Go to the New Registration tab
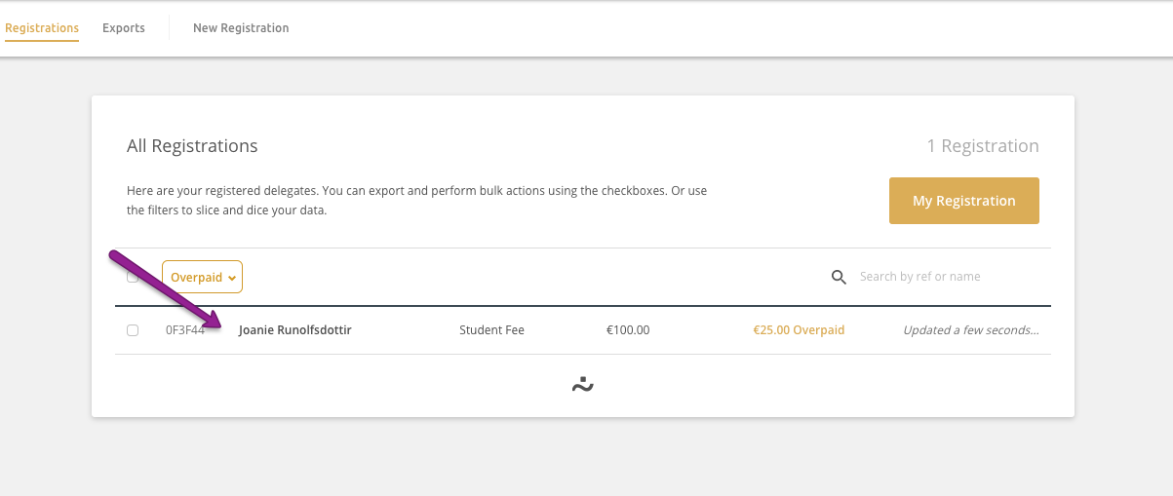The width and height of the screenshot is (1173, 496). pyautogui.click(x=241, y=28)
